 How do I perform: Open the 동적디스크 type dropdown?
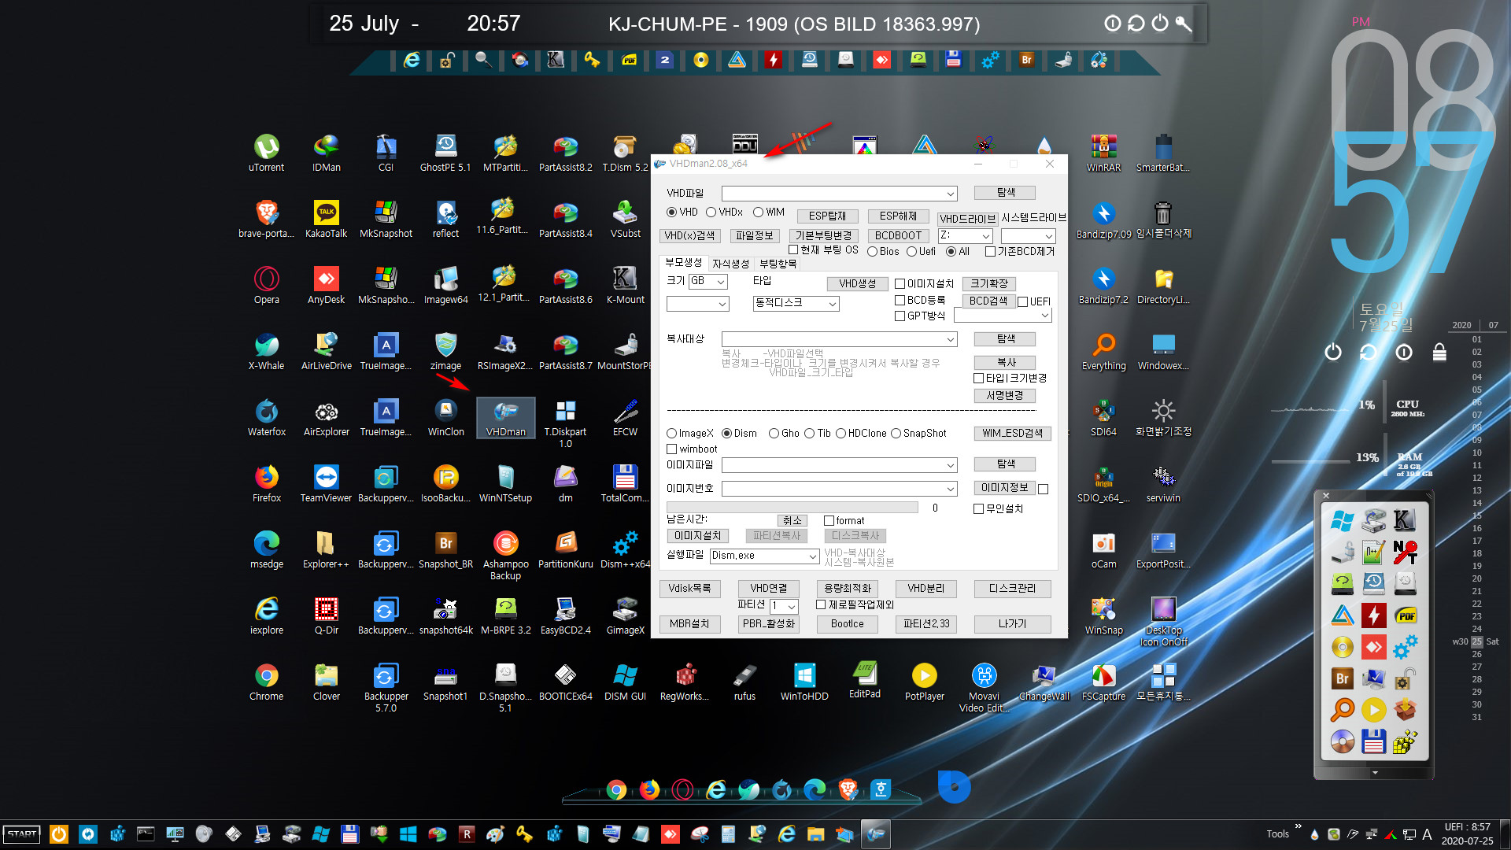click(833, 304)
